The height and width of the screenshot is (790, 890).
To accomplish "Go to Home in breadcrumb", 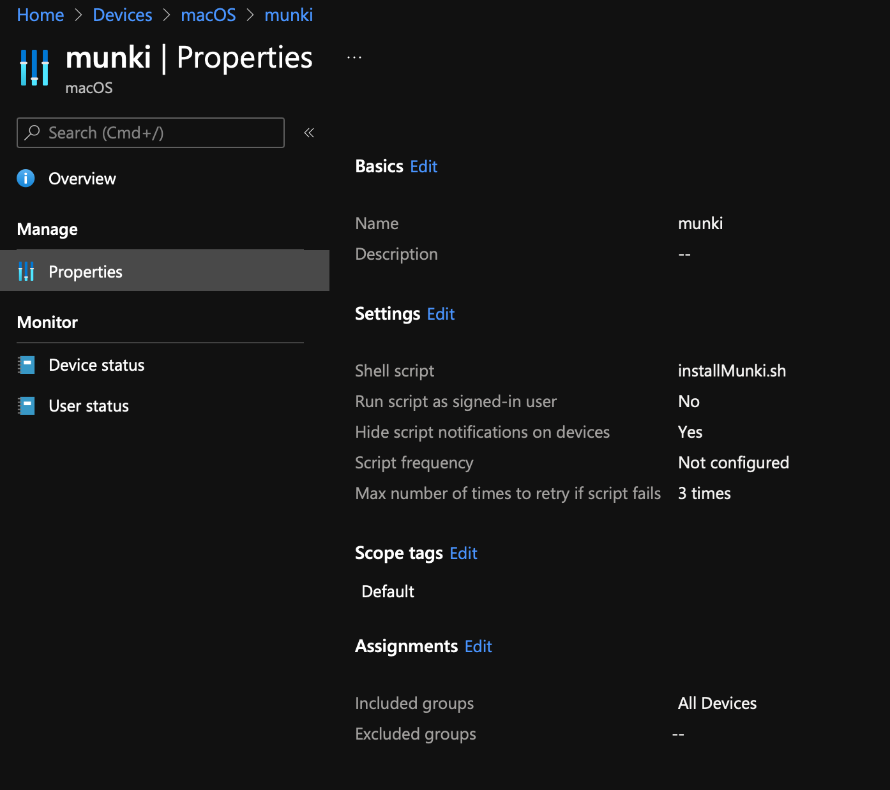I will 40,15.
